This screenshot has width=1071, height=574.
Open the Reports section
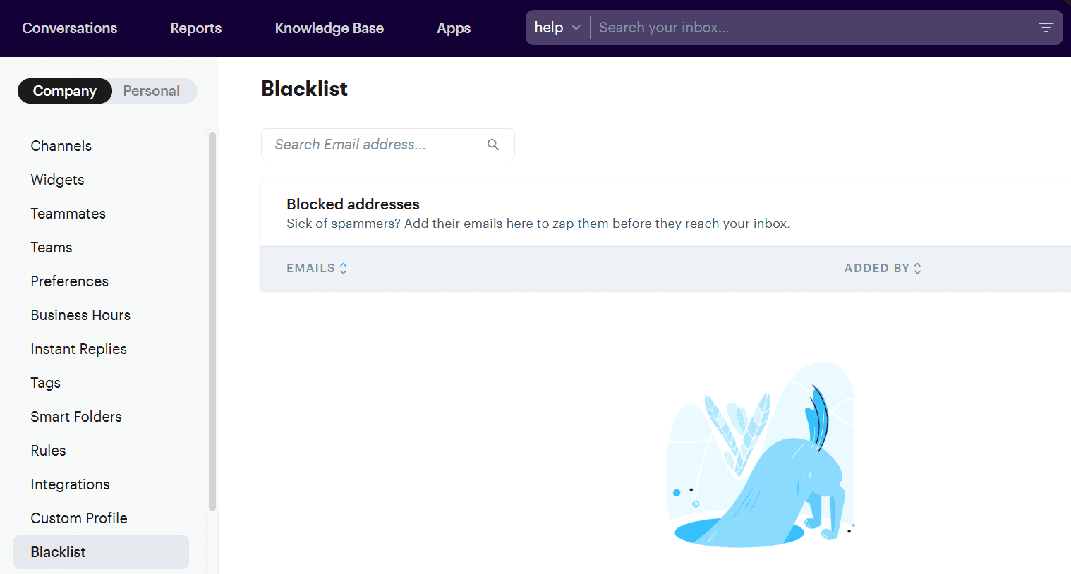(195, 28)
